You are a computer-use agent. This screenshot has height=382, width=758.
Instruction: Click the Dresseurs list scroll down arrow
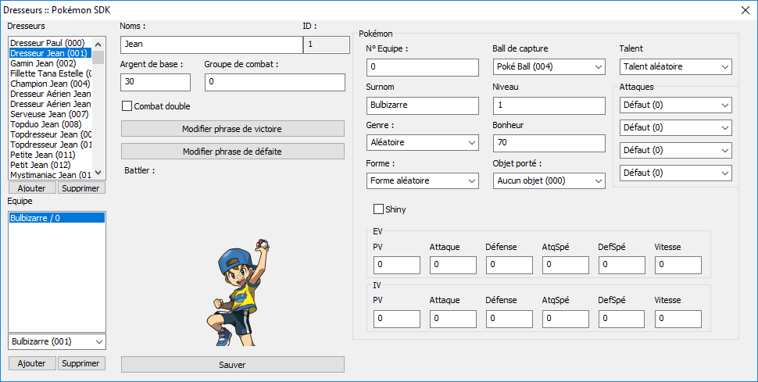tap(98, 173)
